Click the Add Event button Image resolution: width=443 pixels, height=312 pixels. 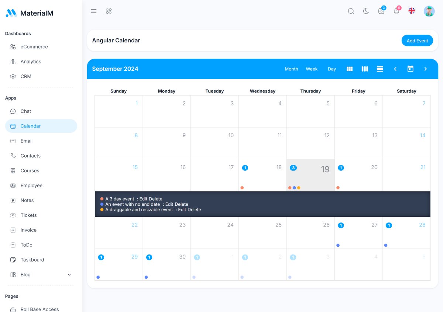[x=417, y=41]
